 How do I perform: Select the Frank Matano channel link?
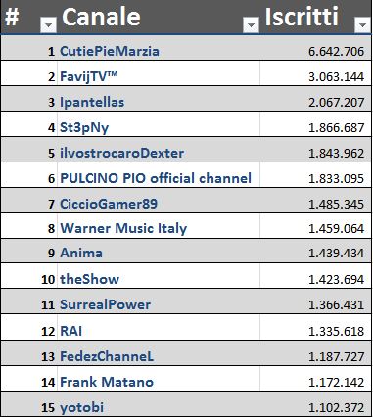pyautogui.click(x=107, y=382)
